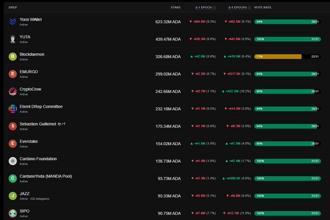Click the Yoroi Wallet logo icon
Viewport: 330px width, 220px height.
[13, 22]
